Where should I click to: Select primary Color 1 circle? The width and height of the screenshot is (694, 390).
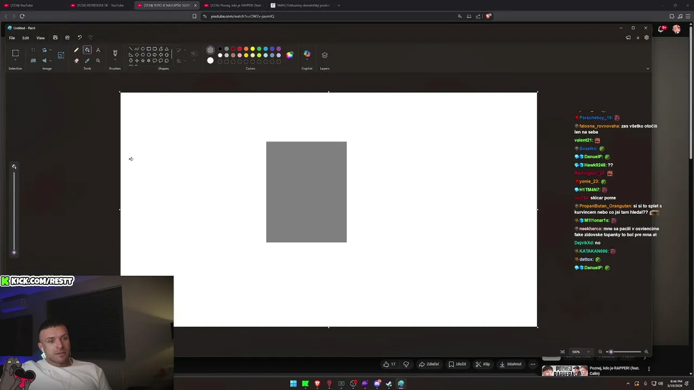point(210,50)
